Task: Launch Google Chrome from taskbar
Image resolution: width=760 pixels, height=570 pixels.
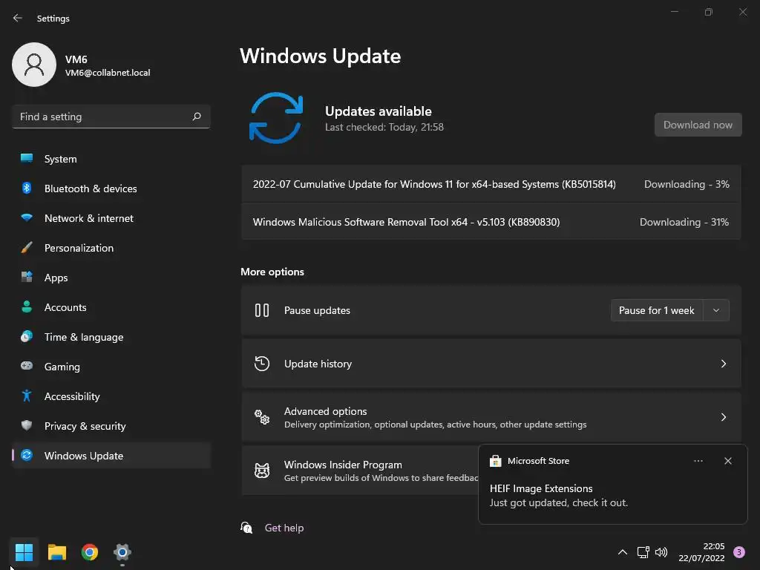Action: (90, 552)
